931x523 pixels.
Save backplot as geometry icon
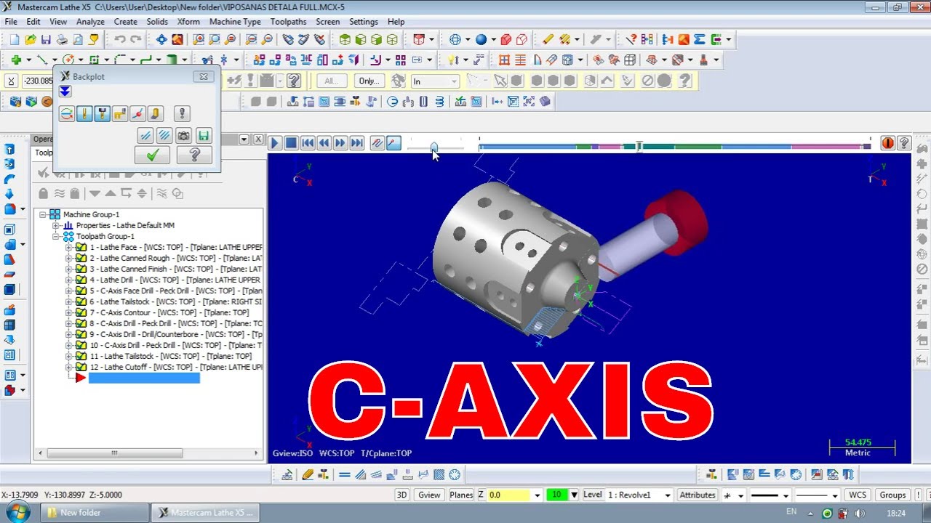(x=203, y=135)
